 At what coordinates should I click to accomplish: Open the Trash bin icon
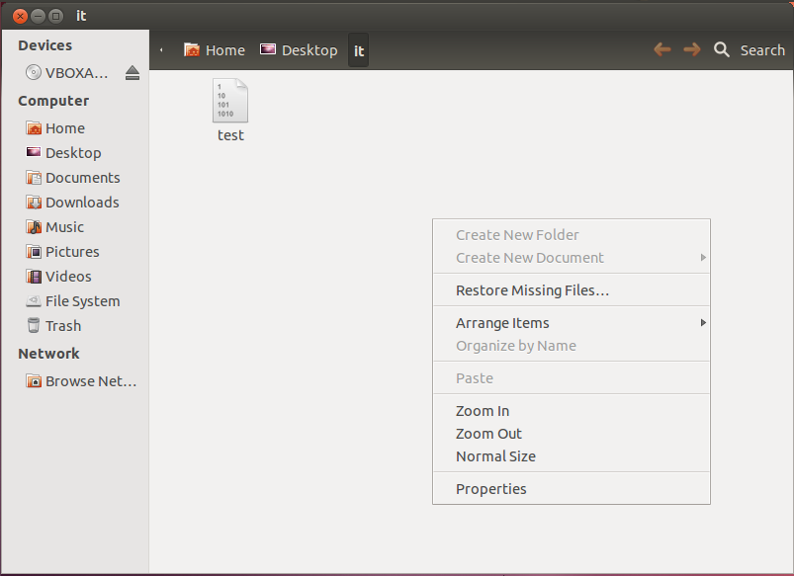pos(34,325)
